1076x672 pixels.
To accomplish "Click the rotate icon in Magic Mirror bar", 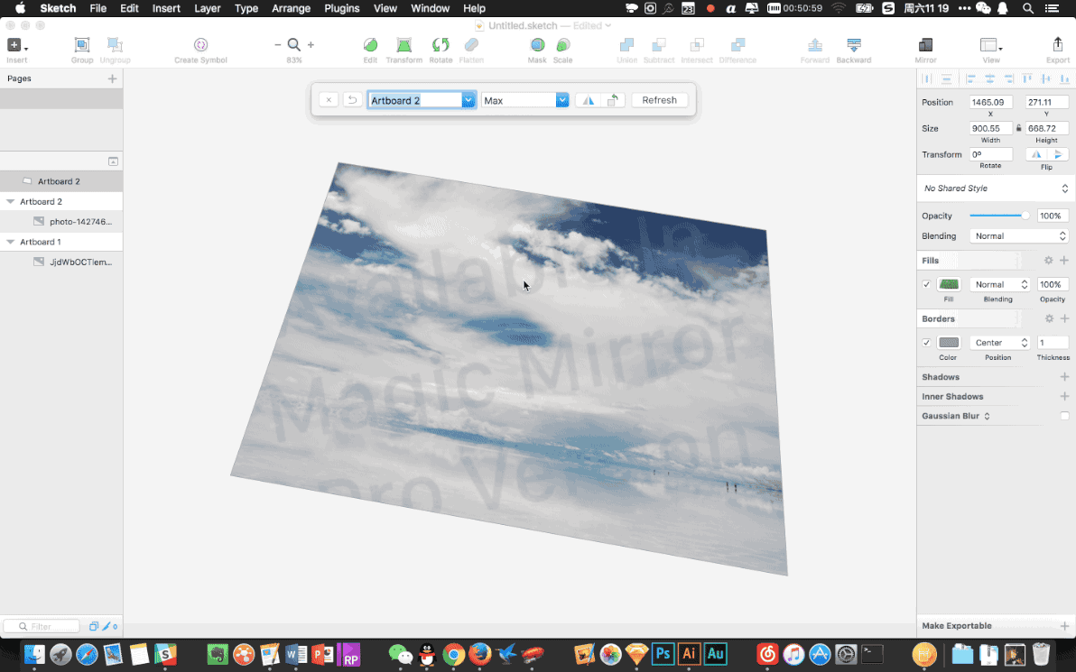I will point(613,100).
